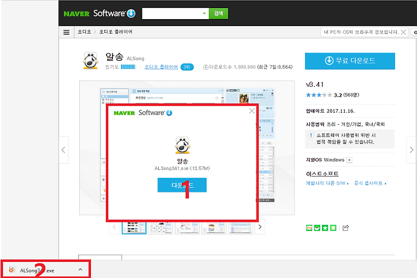Image resolution: width=417 pixels, height=278 pixels.
Task: Open the 오디오 플레이어 category link
Action: point(161,67)
